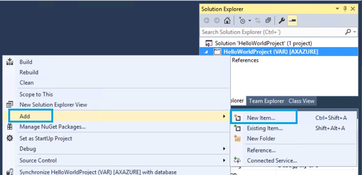Click the Build icon in context menu
Screen dimensions: 362x175
click(x=10, y=61)
